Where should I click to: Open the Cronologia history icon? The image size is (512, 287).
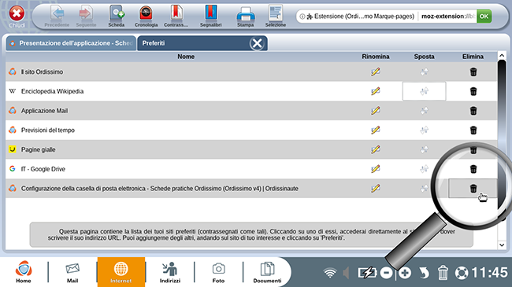coord(146,16)
